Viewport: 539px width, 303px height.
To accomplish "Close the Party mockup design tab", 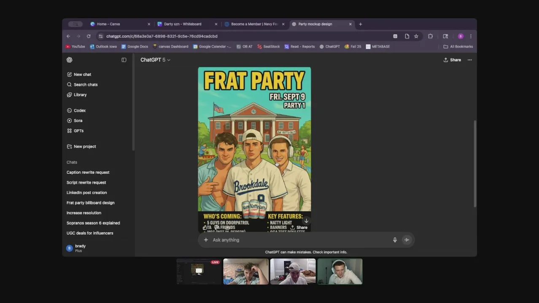I will tap(350, 24).
